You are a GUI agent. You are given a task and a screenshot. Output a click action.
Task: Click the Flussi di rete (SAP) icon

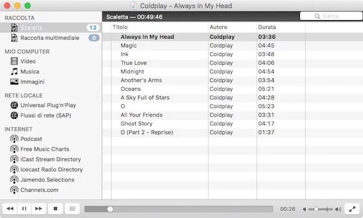14,115
